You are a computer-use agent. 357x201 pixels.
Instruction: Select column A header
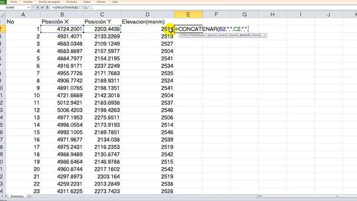(x=23, y=15)
